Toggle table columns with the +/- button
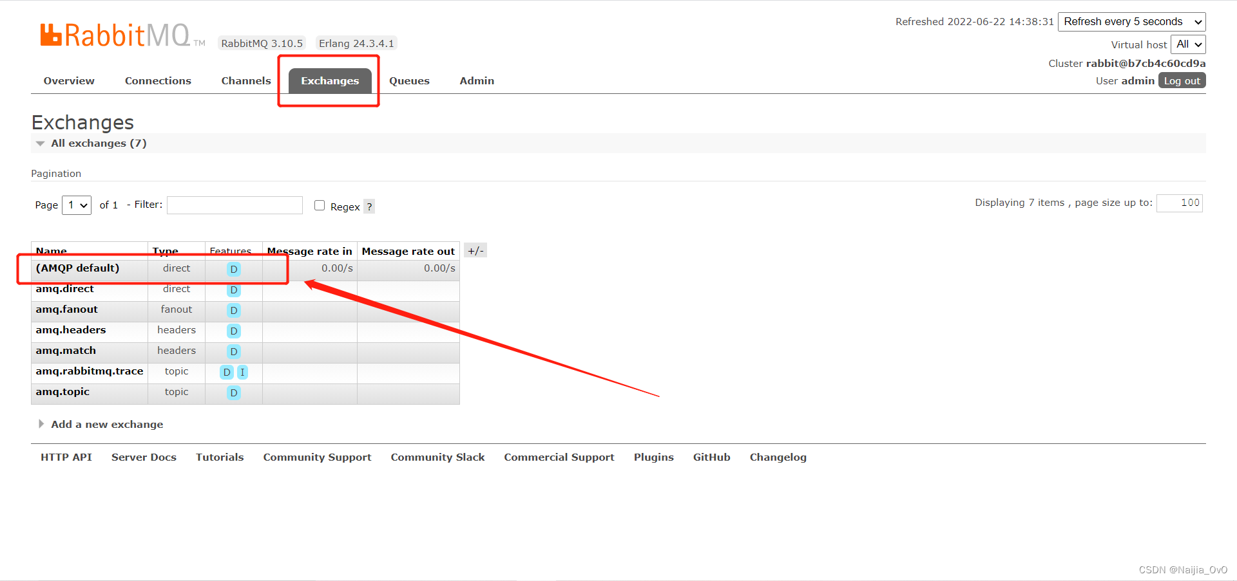Viewport: 1237px width, 581px height. pos(475,251)
